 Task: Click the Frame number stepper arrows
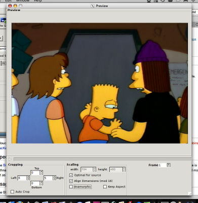[x=169, y=165]
